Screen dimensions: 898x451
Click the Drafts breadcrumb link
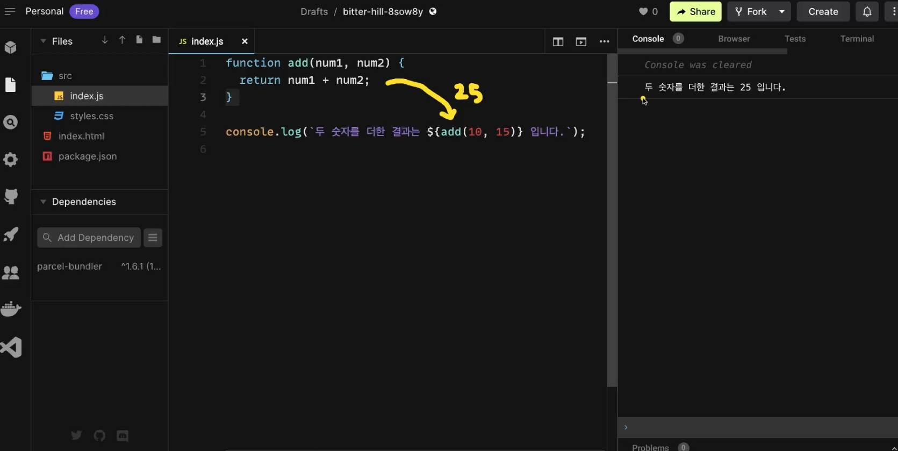(x=314, y=11)
